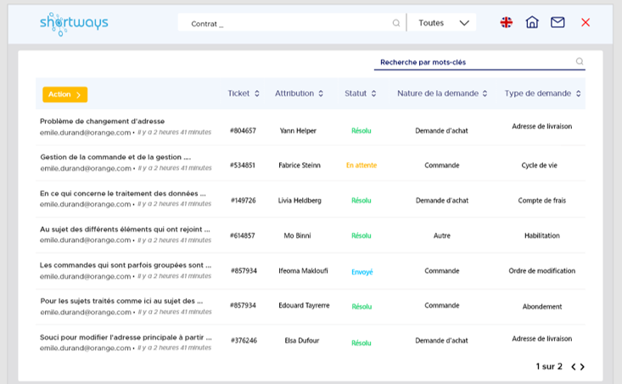Screen dimensions: 622x384
Task: Click assignee Mo Binni
Action: pos(298,235)
